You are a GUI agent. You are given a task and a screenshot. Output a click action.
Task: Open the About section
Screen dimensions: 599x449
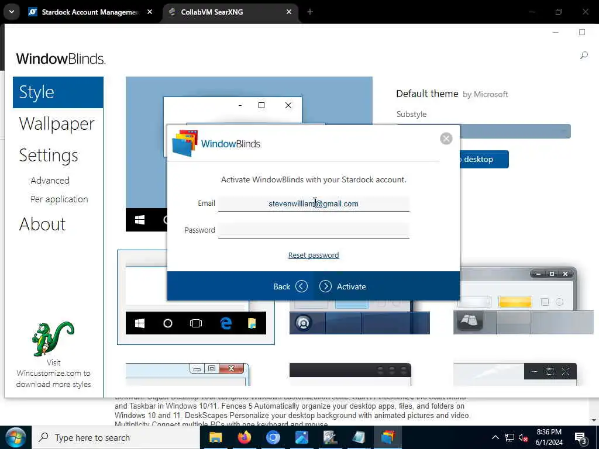coord(42,224)
